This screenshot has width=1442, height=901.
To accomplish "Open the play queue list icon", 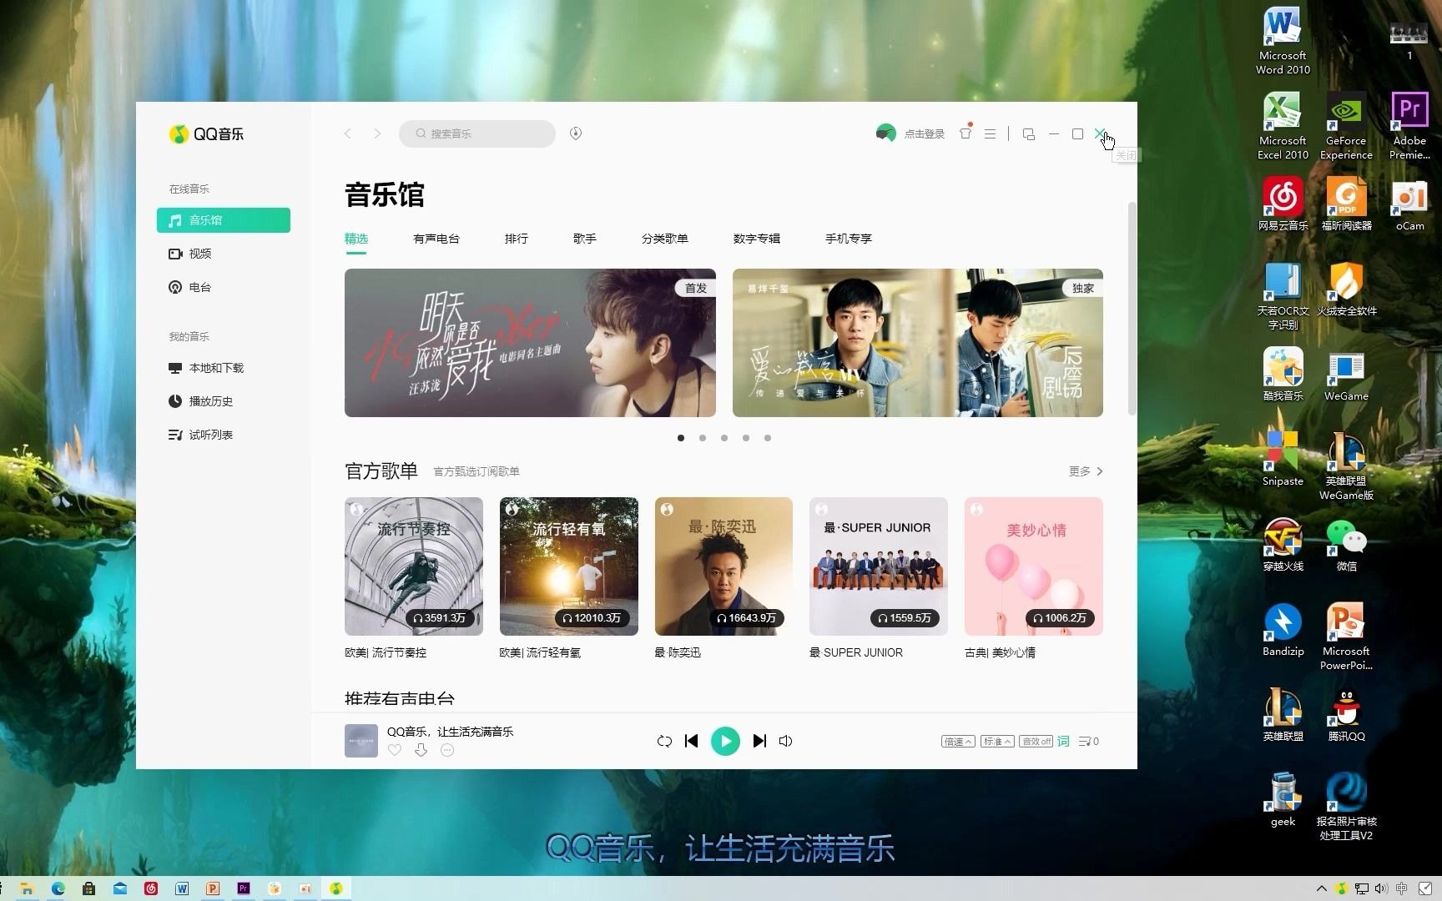I will 1088,742.
